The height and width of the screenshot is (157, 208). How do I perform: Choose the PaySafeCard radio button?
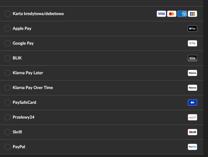[8, 103]
